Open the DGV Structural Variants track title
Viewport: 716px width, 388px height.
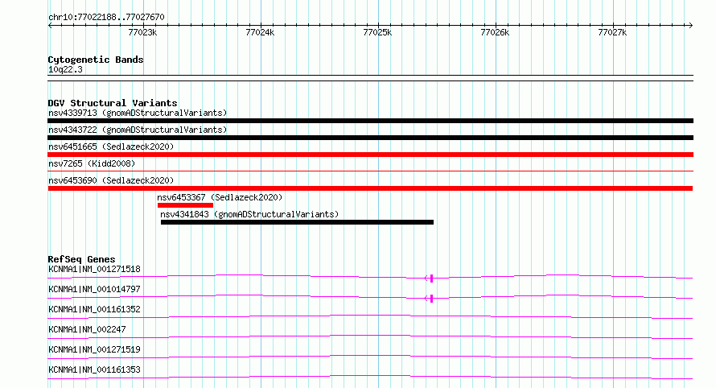(x=113, y=103)
